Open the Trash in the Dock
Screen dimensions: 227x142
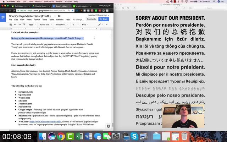coord(184,137)
